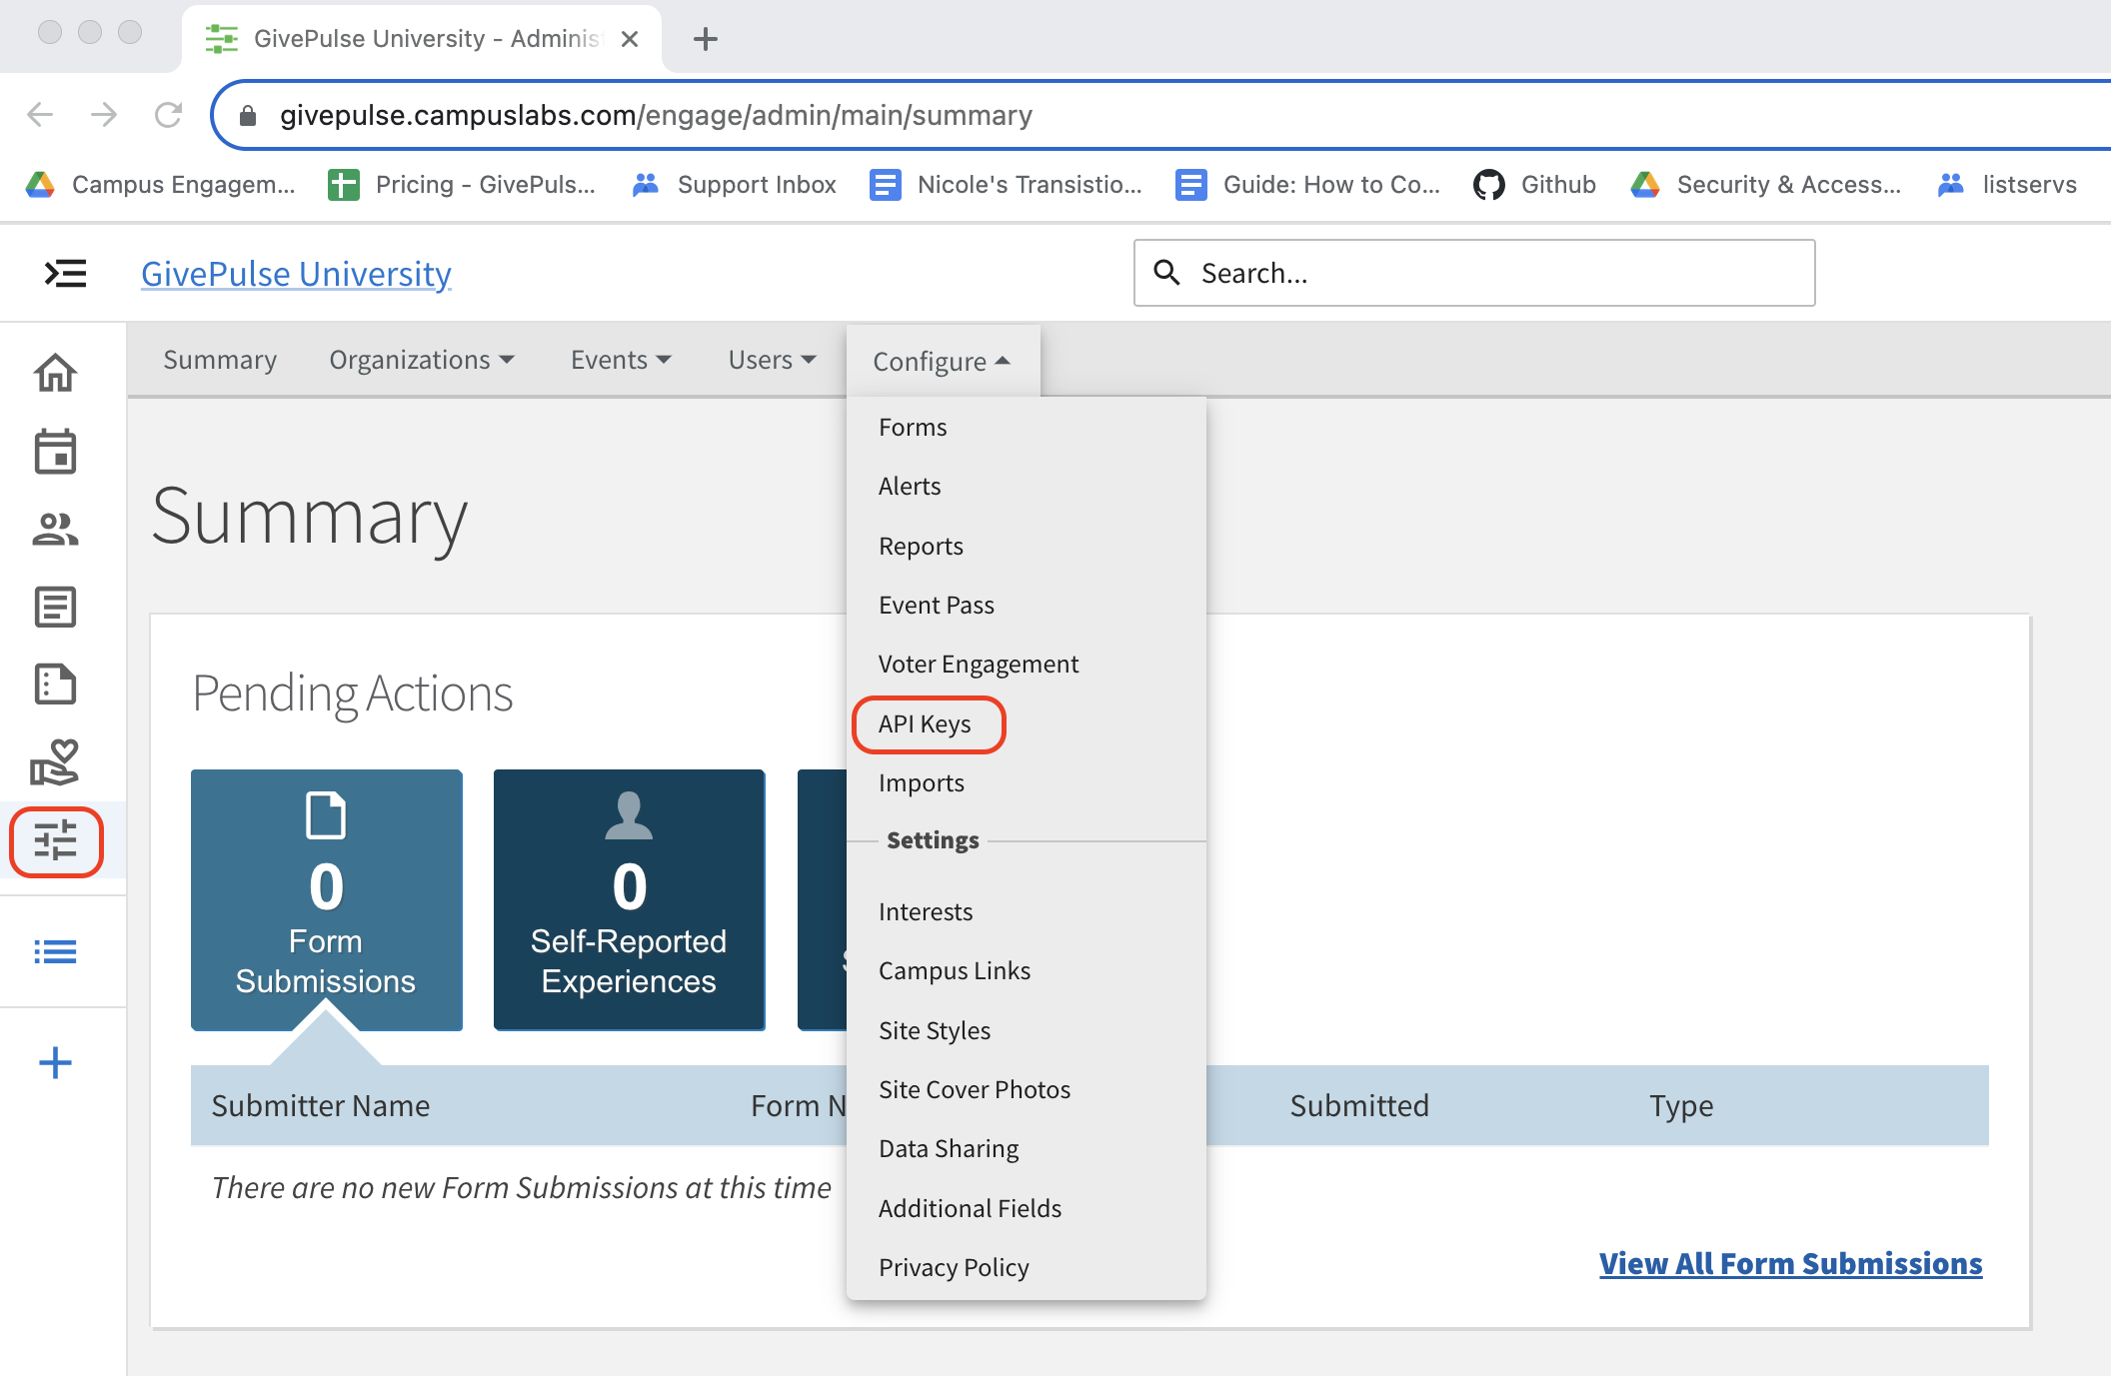Reload the page with refresh icon
The height and width of the screenshot is (1376, 2111).
click(x=168, y=115)
